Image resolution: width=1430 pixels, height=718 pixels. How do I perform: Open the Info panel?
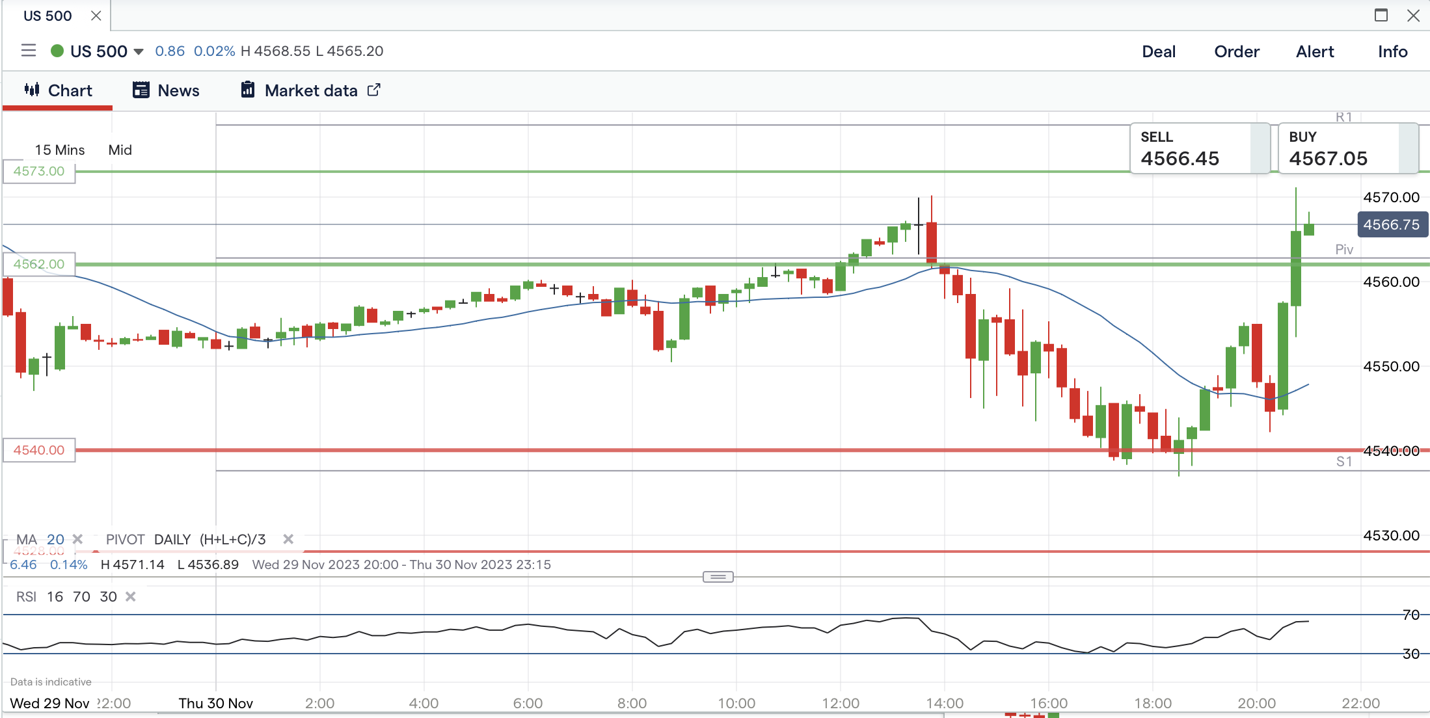1392,51
